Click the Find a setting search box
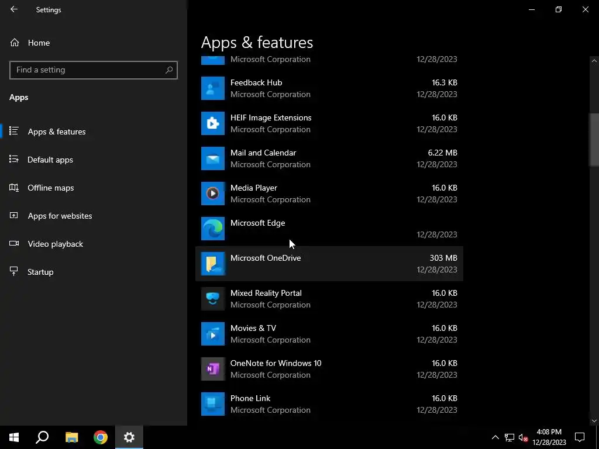 tap(94, 70)
